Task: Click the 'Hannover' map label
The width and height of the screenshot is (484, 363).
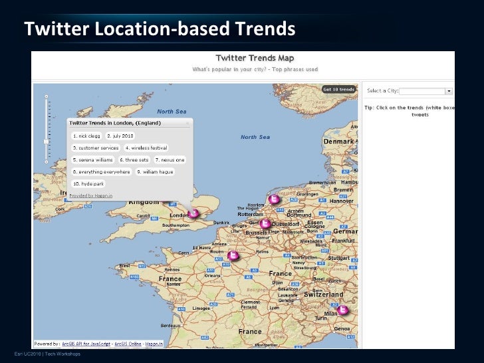Action: (x=342, y=201)
